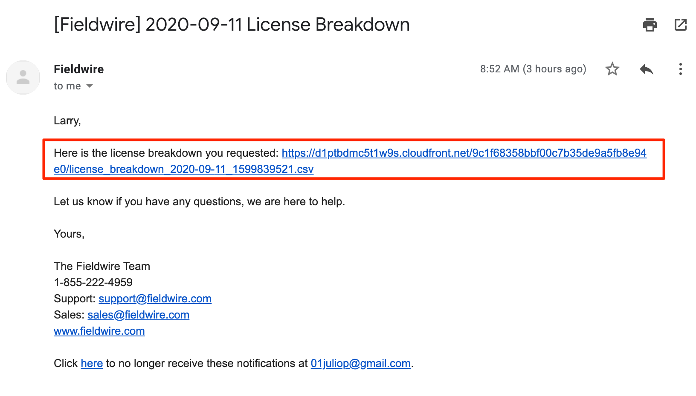This screenshot has width=696, height=396.
Task: Click the email subject License Breakdown
Action: [x=232, y=25]
